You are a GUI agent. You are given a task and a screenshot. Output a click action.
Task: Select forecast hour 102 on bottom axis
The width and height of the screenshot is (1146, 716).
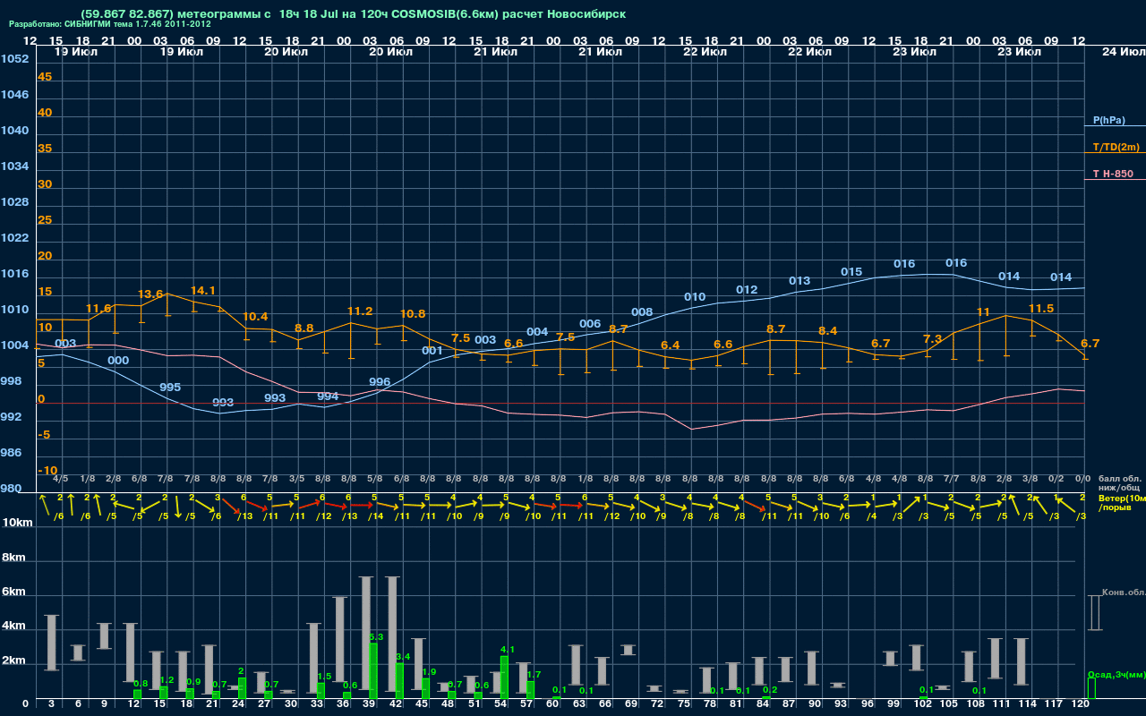tap(923, 705)
